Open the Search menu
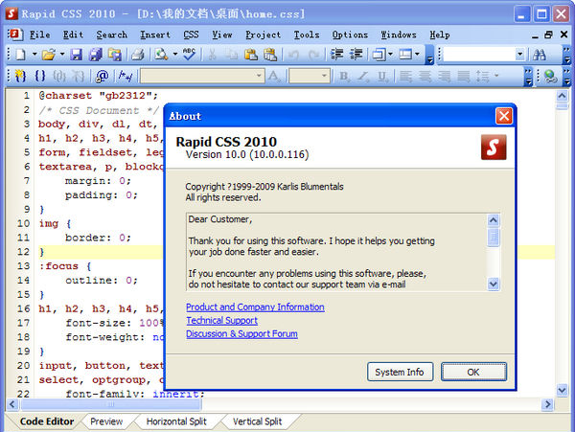Screen dimensions: 575x432 point(112,34)
